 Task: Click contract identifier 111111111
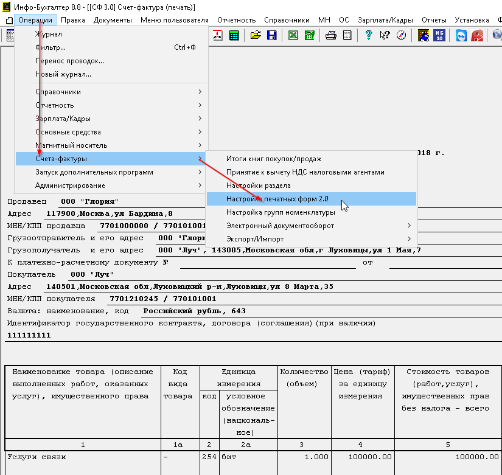pyautogui.click(x=29, y=336)
